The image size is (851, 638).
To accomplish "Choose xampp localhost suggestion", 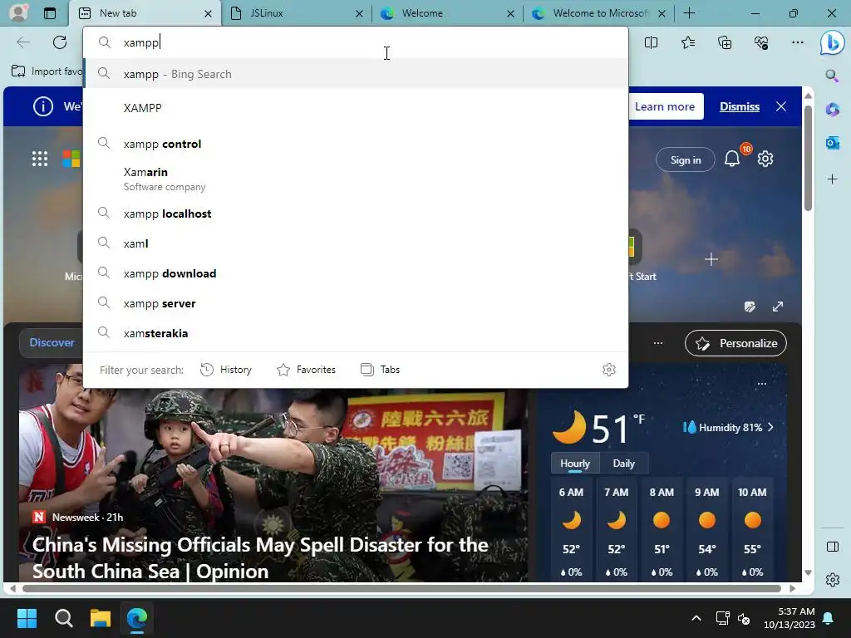I will click(x=356, y=213).
